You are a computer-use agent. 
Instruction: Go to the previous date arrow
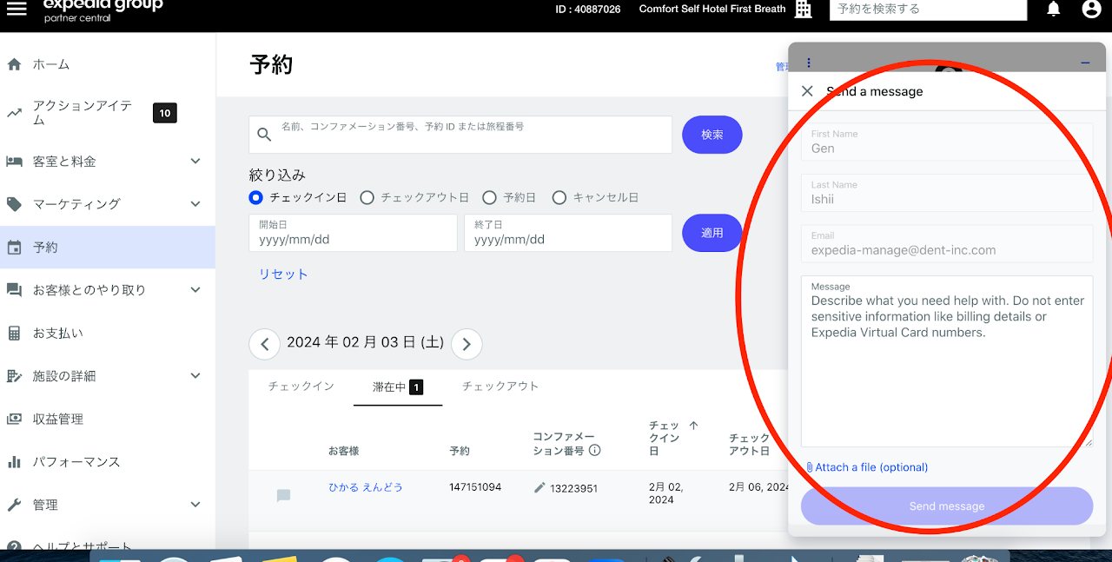pos(264,344)
